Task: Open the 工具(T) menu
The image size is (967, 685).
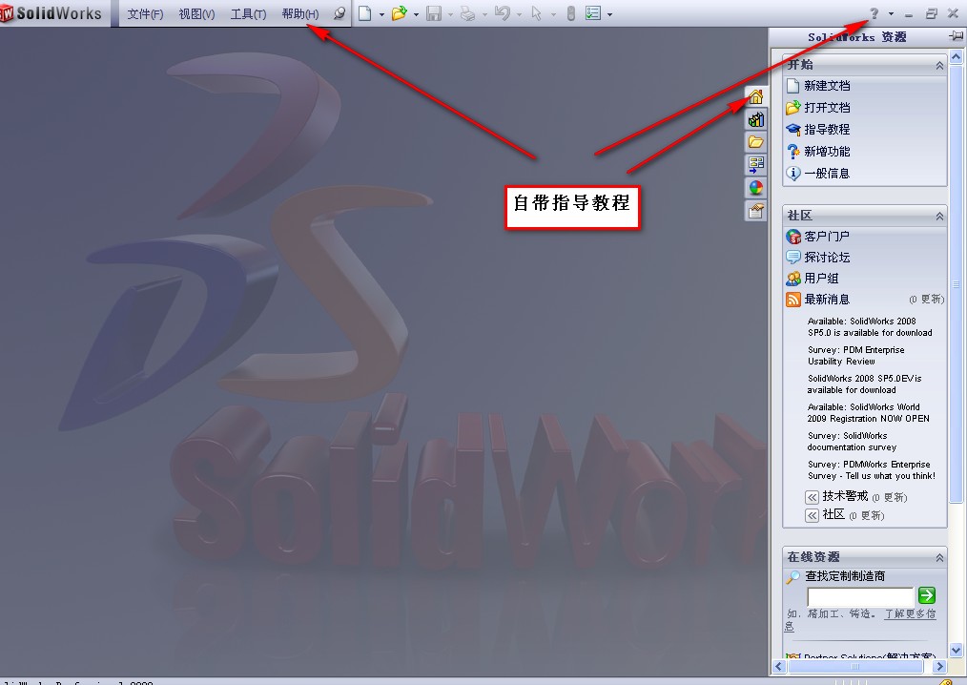Action: point(248,13)
